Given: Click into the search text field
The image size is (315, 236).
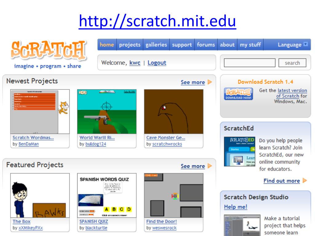Looking at the screenshot, I should click(x=249, y=63).
